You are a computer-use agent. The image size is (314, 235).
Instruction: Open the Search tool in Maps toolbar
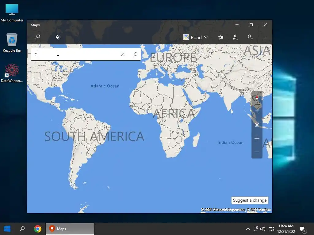coord(37,37)
